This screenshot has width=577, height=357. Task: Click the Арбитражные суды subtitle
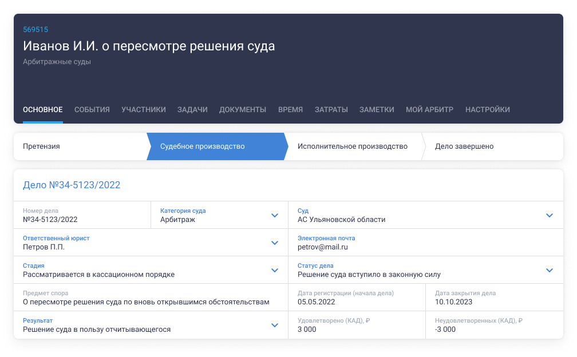(57, 62)
